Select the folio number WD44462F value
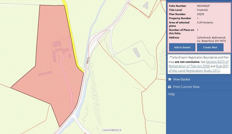Image resolution: width=232 pixels, height=134 pixels. pyautogui.click(x=203, y=6)
